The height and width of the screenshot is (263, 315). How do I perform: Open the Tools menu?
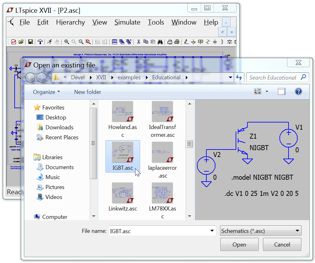[156, 22]
